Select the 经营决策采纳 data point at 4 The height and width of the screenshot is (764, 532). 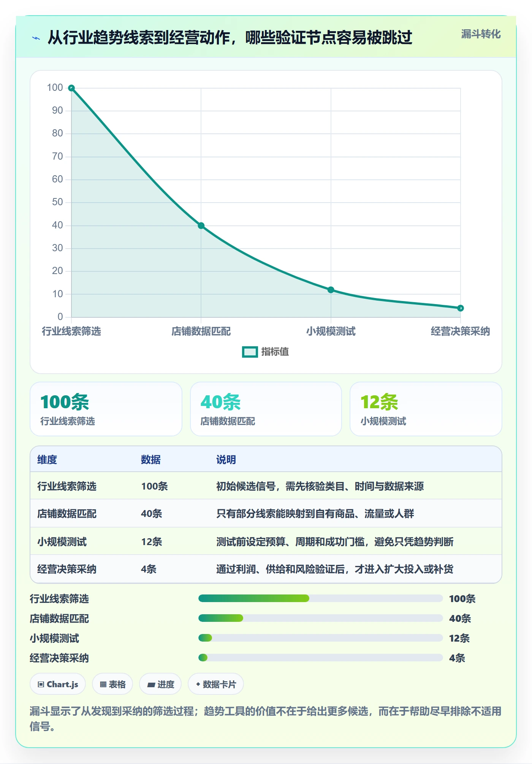click(x=461, y=308)
